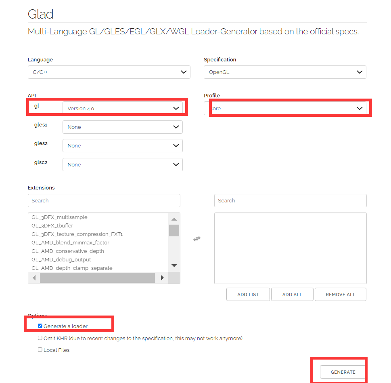The width and height of the screenshot is (391, 383).
Task: Click the chevron arrow of Language dropdown
Action: click(x=184, y=72)
